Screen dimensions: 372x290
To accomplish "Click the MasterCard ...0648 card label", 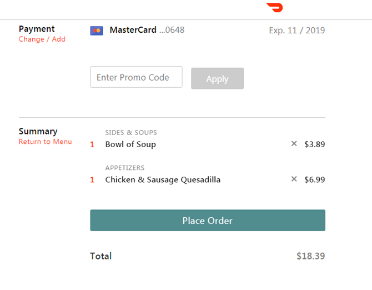I will [147, 30].
